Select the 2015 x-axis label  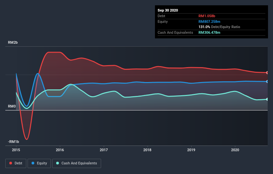[x=16, y=150]
